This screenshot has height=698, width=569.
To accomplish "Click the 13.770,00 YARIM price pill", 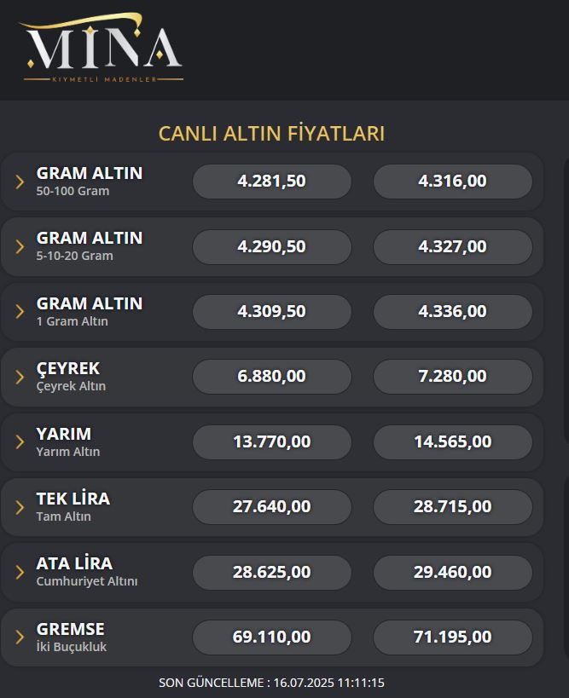I will (271, 441).
